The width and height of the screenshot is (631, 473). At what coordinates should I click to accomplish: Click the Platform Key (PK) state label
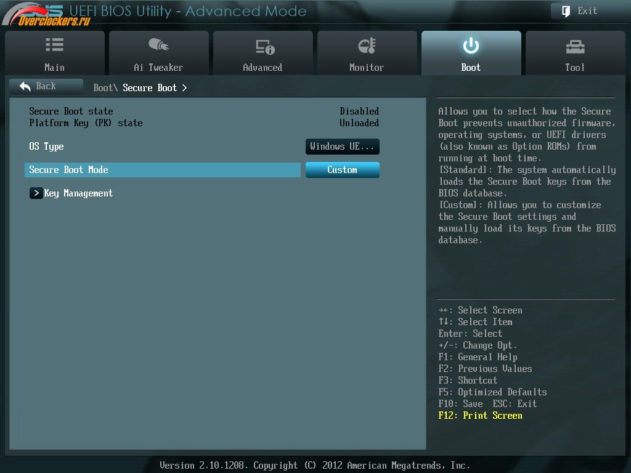point(86,123)
